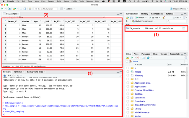Select the Creative Cloud Files checkbox
The image size is (189, 118).
(128, 90)
